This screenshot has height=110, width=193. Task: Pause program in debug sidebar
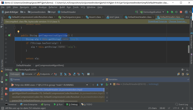point(6,84)
